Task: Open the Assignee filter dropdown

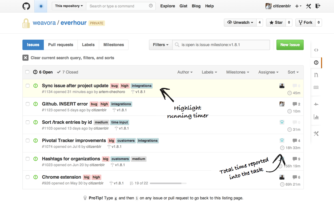Action: 268,72
